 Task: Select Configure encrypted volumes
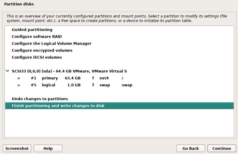(42, 50)
